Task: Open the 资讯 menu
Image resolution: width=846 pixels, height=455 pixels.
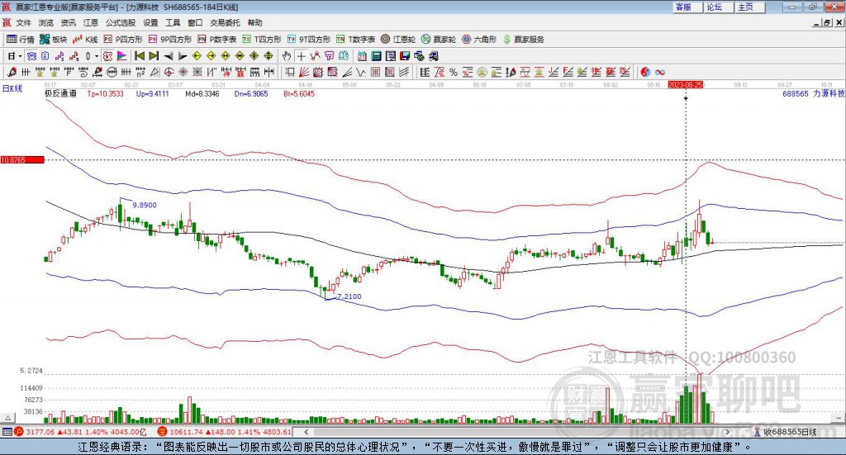Action: (x=68, y=22)
